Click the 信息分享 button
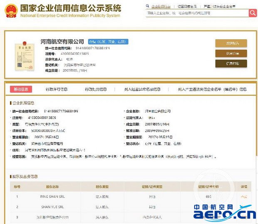 231,53
